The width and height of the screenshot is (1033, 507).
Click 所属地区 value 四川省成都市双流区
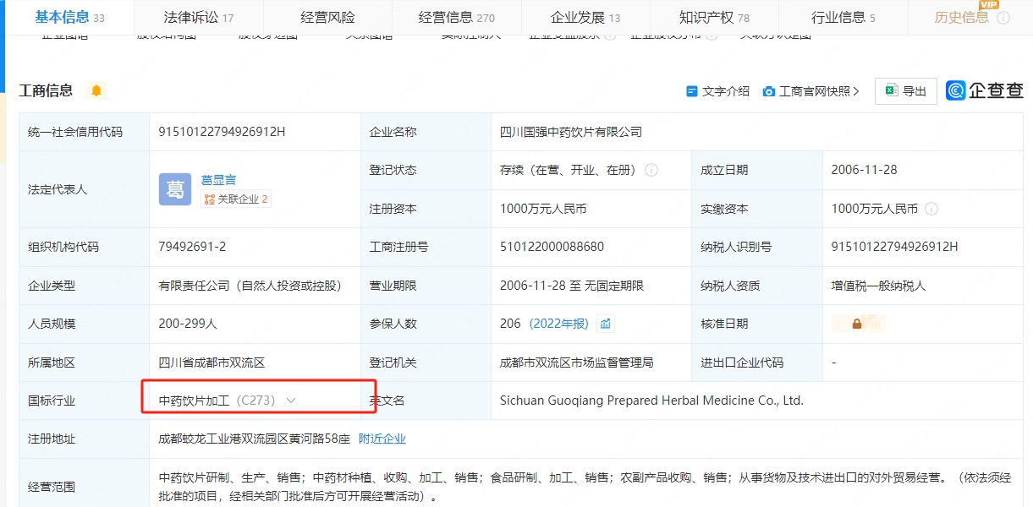pyautogui.click(x=212, y=363)
